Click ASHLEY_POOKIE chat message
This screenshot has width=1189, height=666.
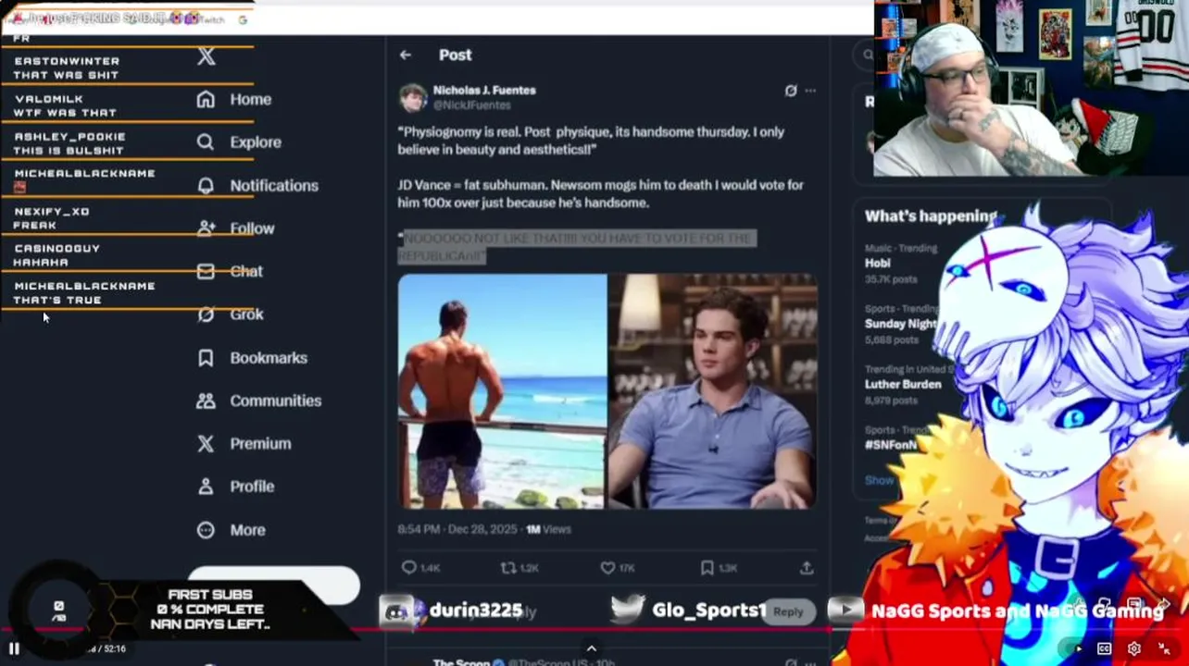[x=69, y=143]
